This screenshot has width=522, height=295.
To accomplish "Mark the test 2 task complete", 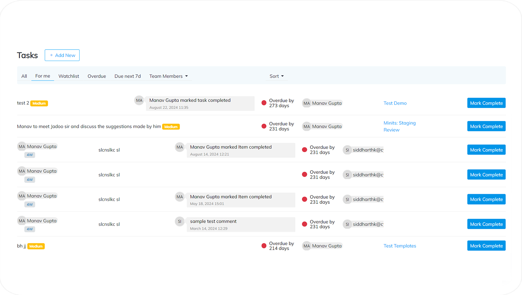I will coord(486,103).
